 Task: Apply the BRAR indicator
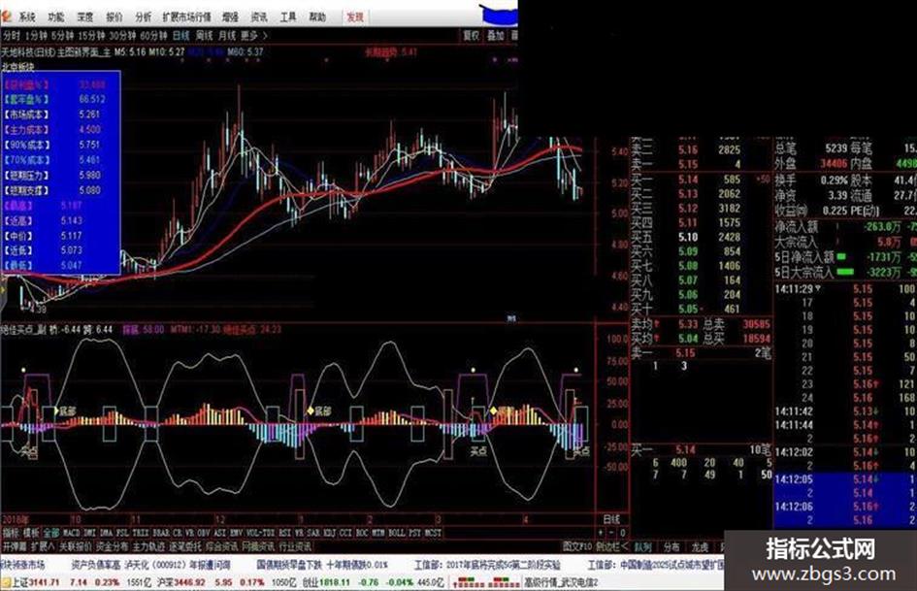pyautogui.click(x=161, y=533)
